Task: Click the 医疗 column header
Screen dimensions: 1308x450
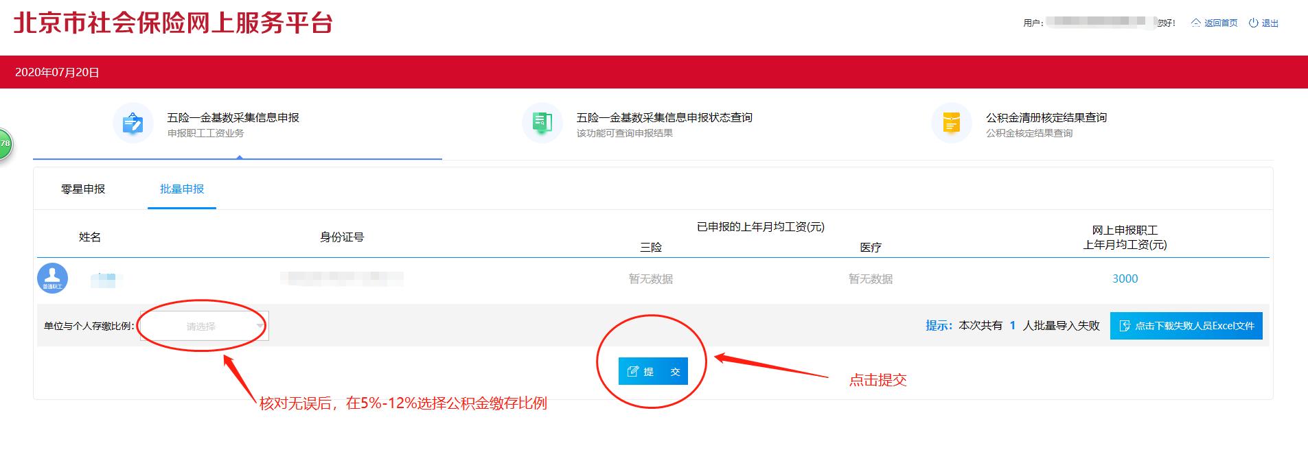Action: click(871, 247)
